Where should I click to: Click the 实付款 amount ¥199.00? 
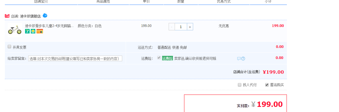pyautogui.click(x=267, y=104)
